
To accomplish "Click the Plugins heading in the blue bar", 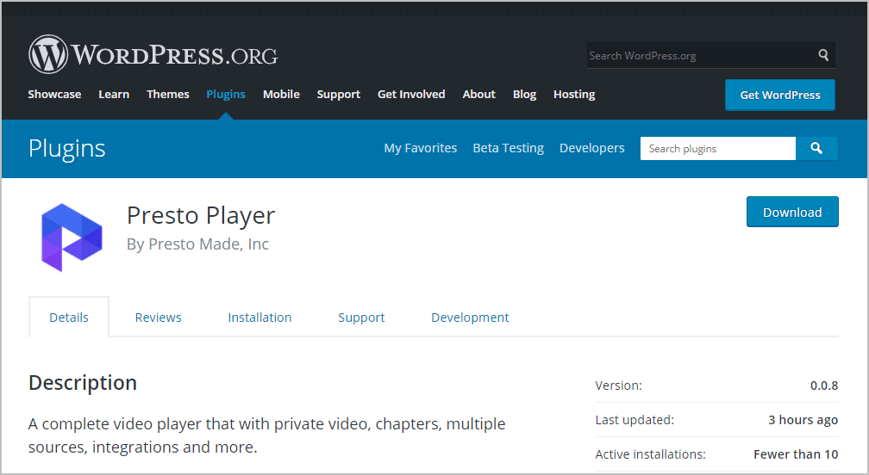I will click(66, 148).
